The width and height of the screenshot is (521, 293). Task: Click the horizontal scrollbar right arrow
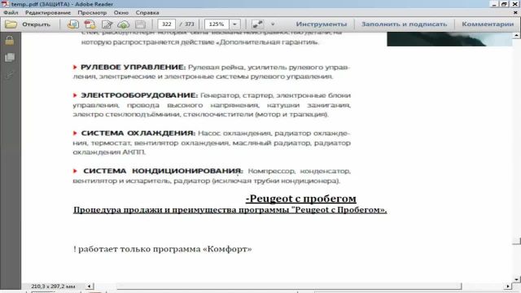tap(508, 286)
